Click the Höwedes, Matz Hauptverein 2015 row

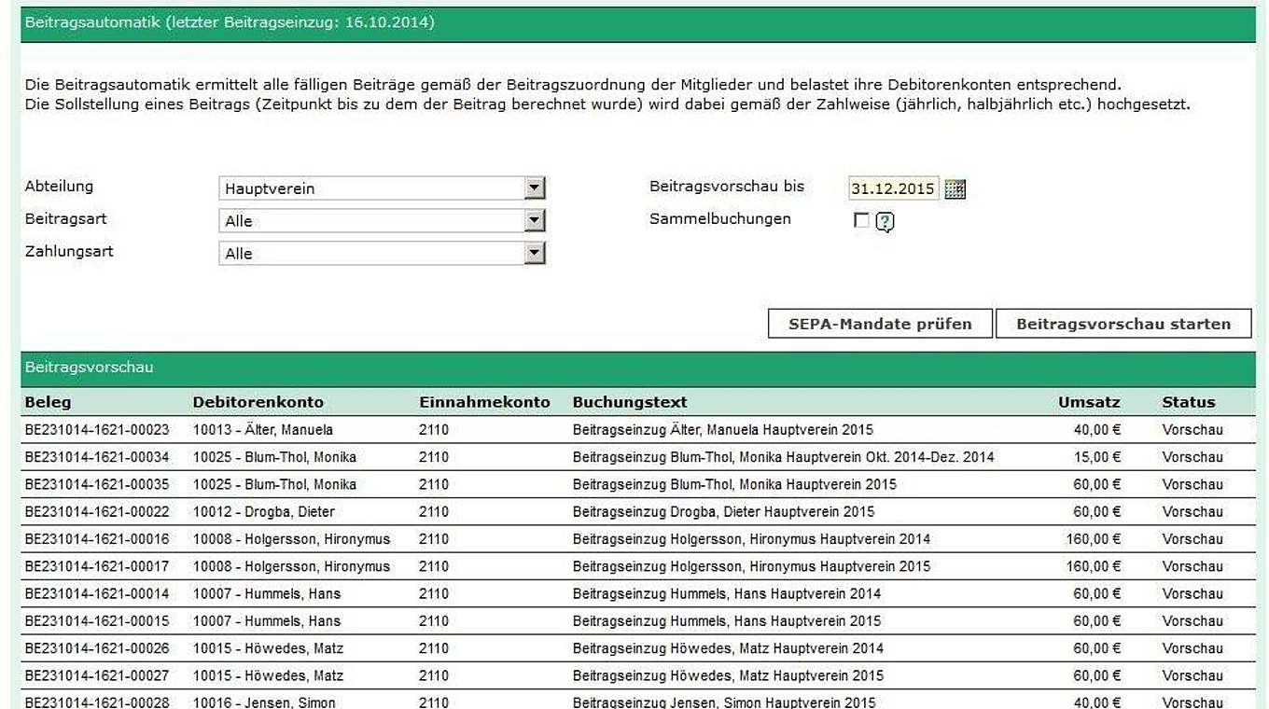[727, 675]
